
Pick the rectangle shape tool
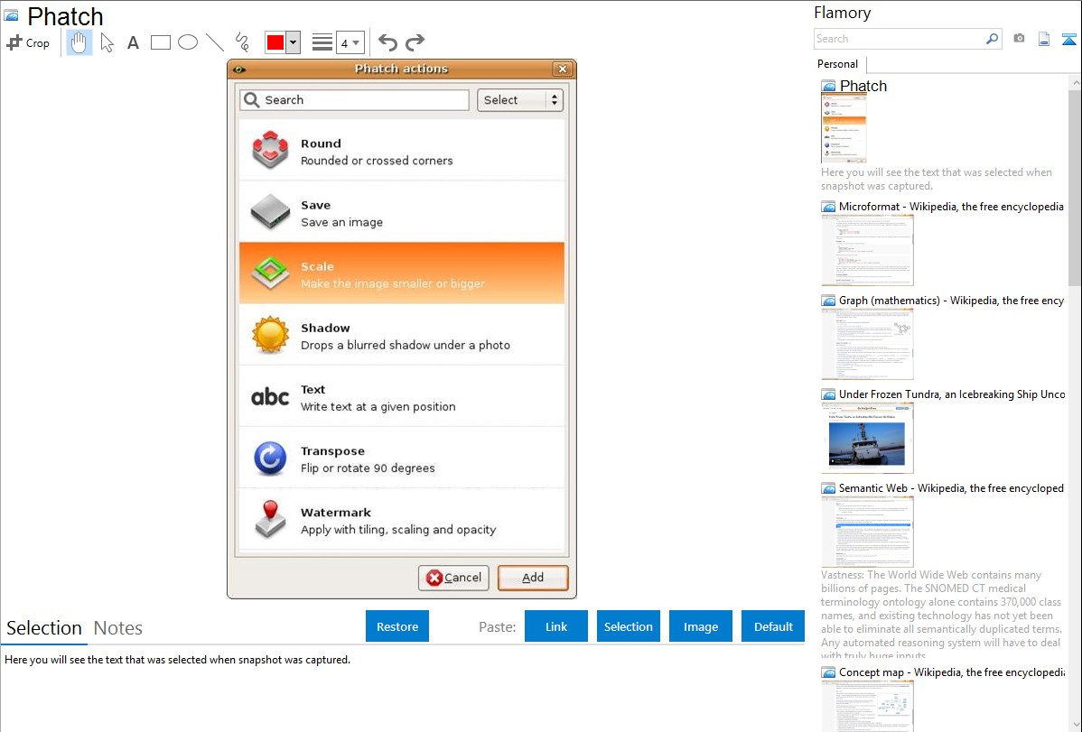pos(160,42)
